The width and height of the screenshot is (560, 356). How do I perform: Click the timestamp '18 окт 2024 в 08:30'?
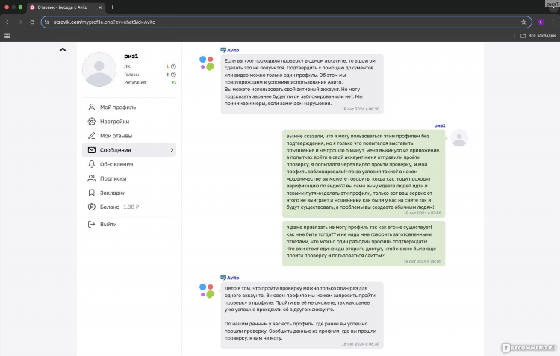pyautogui.click(x=361, y=344)
